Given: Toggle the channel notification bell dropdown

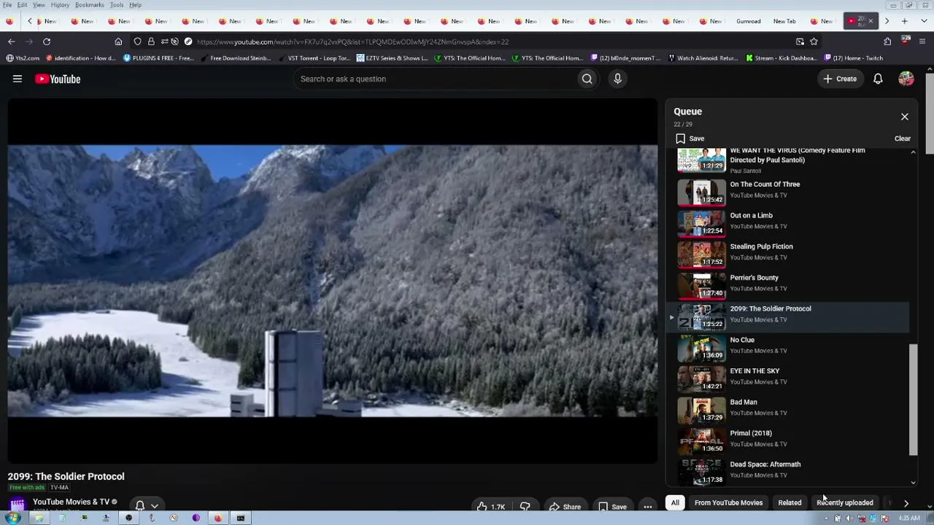Looking at the screenshot, I should tap(147, 505).
